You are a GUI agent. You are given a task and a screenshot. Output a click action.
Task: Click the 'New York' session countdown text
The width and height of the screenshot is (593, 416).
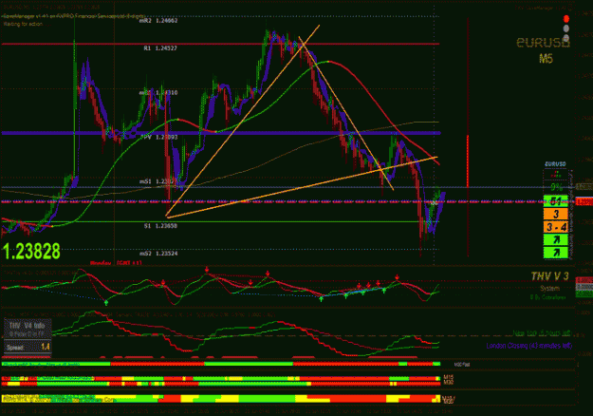[x=542, y=333]
